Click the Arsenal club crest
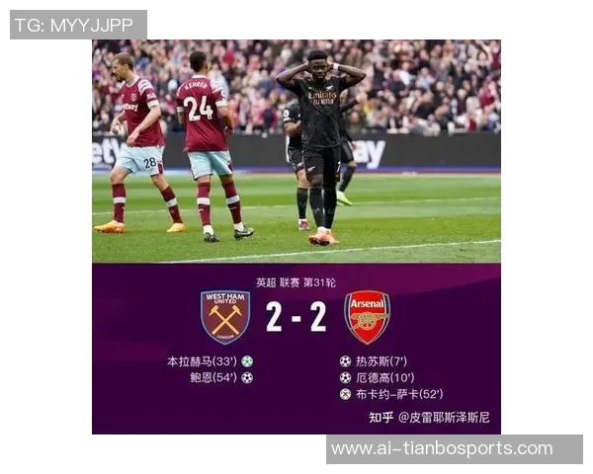The image size is (593, 474). tap(367, 317)
